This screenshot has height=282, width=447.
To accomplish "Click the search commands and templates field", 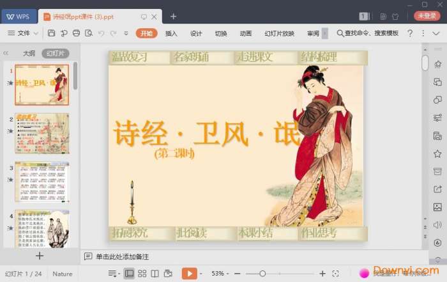I will tap(368, 33).
